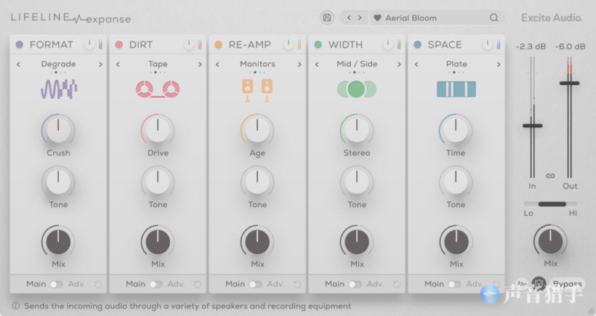Click the WIDTH level meter
This screenshot has width=596, height=316.
pyautogui.click(x=399, y=45)
